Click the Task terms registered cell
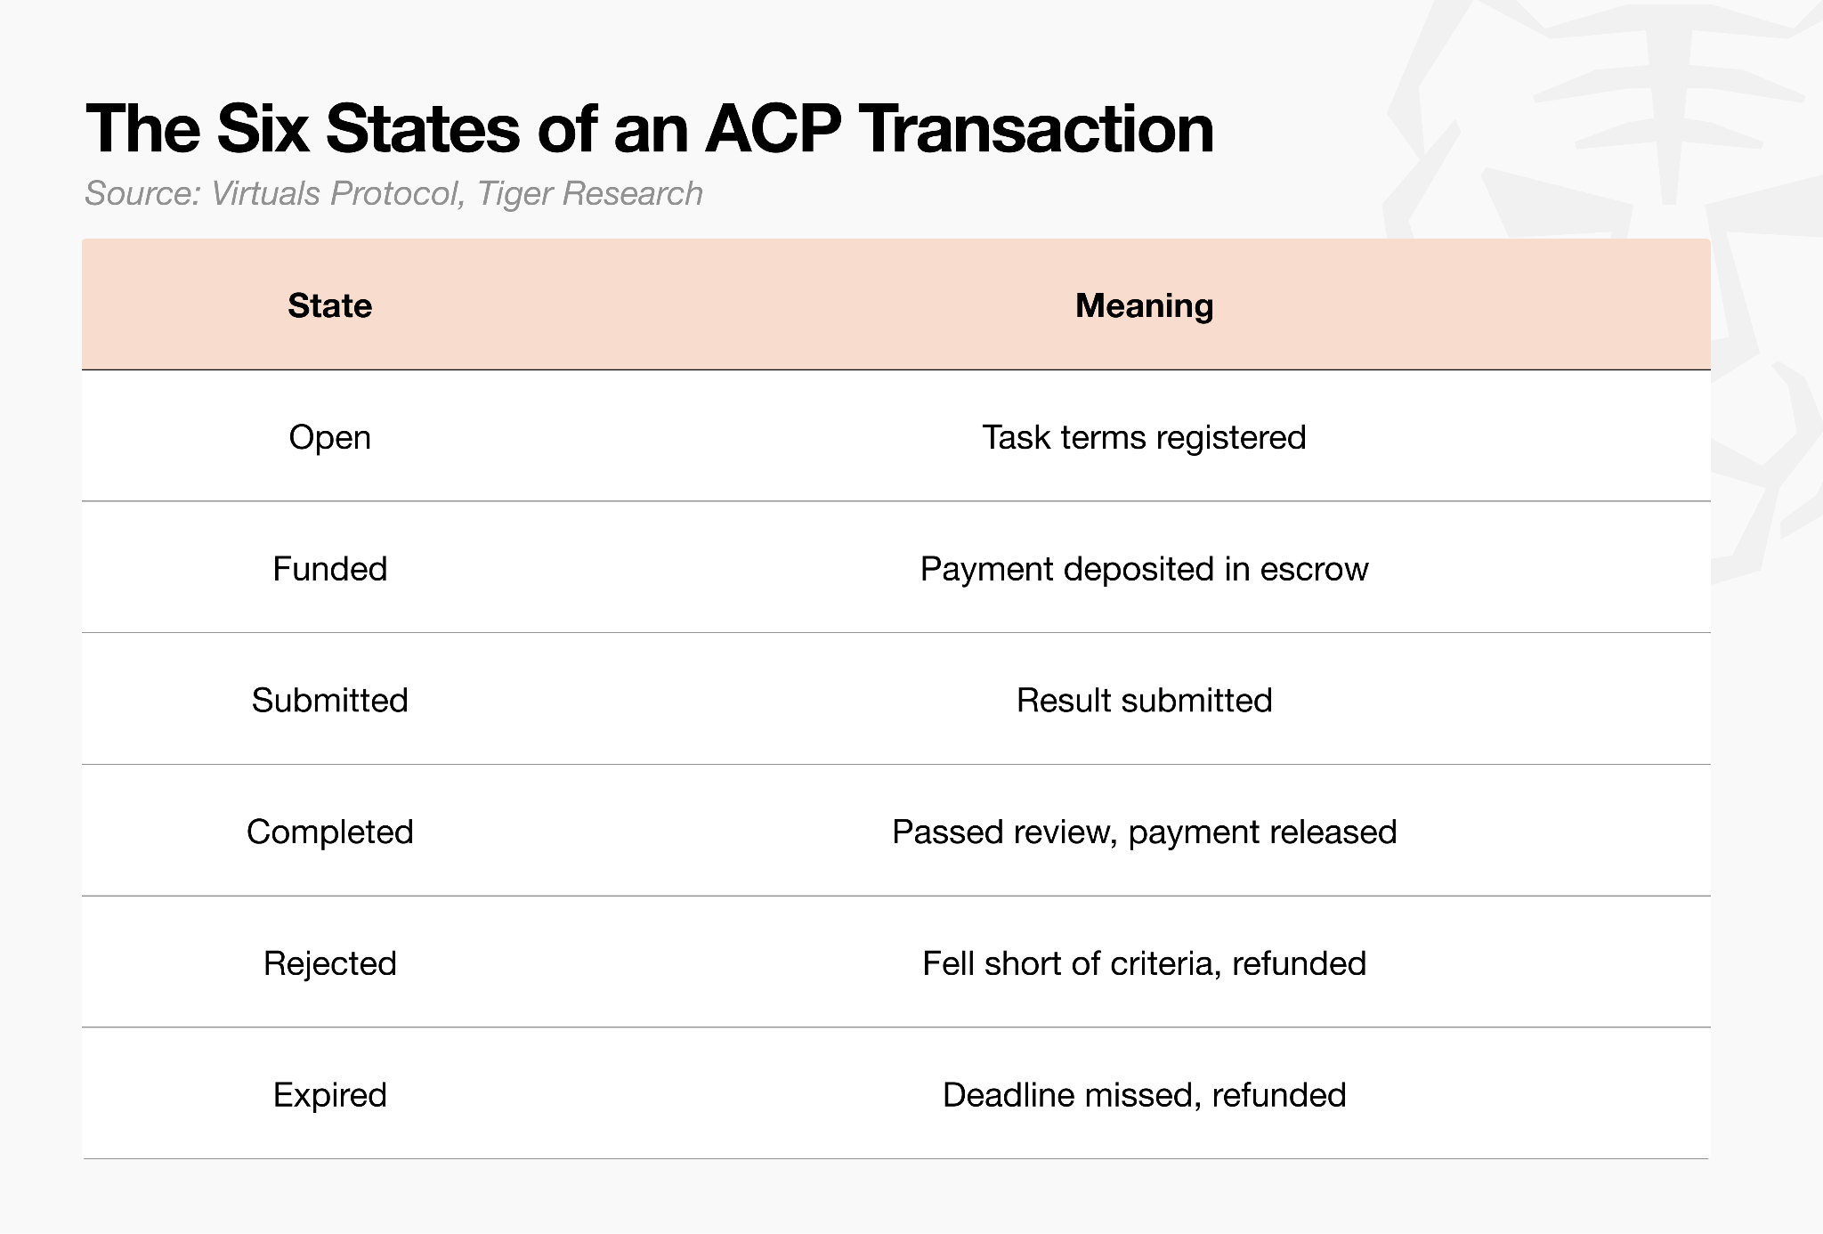This screenshot has width=1823, height=1234. pos(1144,437)
